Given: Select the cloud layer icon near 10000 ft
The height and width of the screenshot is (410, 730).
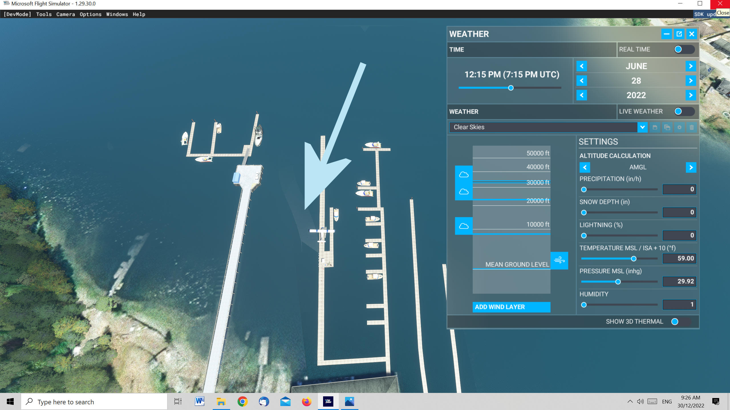Looking at the screenshot, I should click(x=464, y=226).
